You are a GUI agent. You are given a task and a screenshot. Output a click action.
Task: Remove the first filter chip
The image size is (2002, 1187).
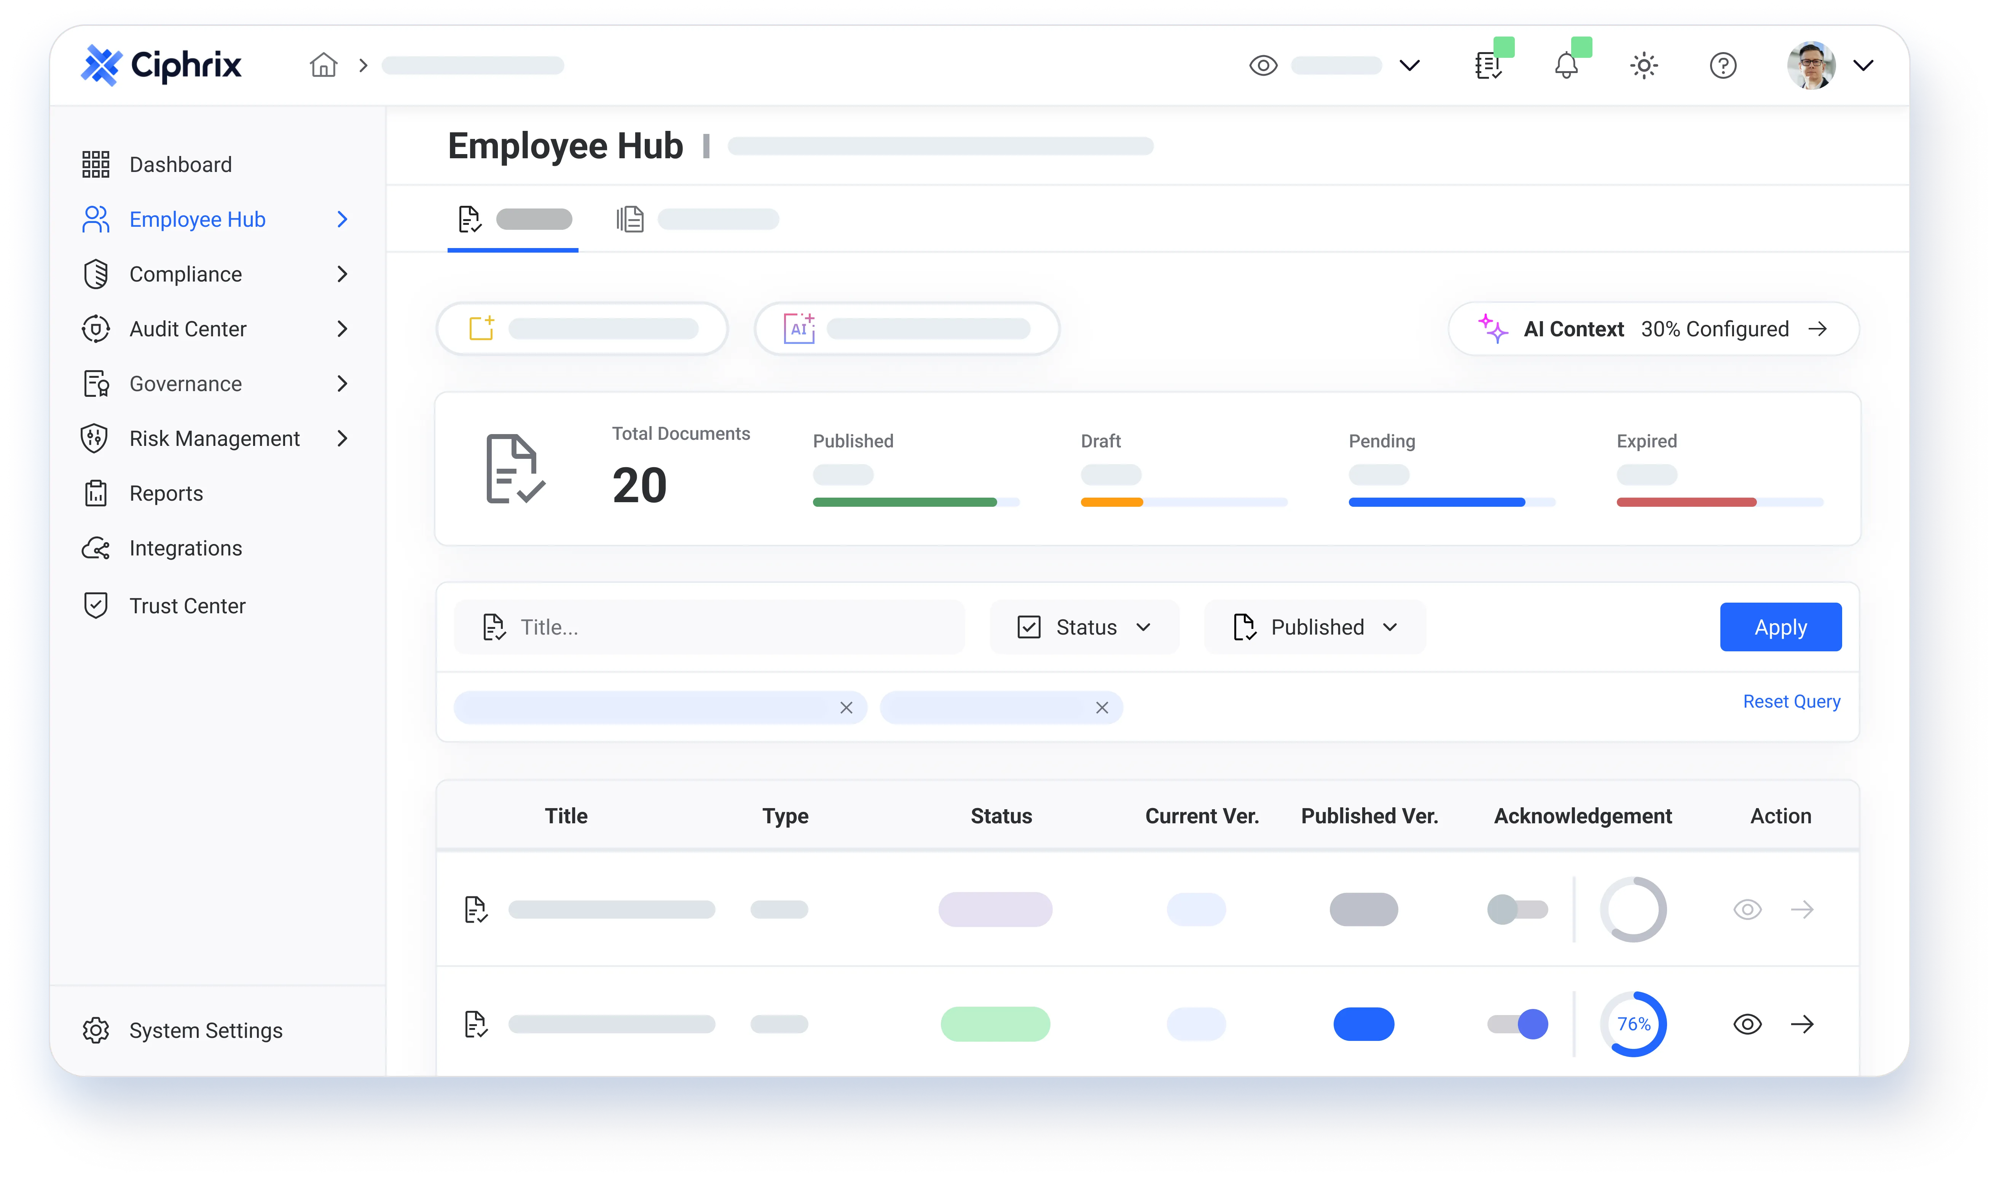(x=846, y=708)
